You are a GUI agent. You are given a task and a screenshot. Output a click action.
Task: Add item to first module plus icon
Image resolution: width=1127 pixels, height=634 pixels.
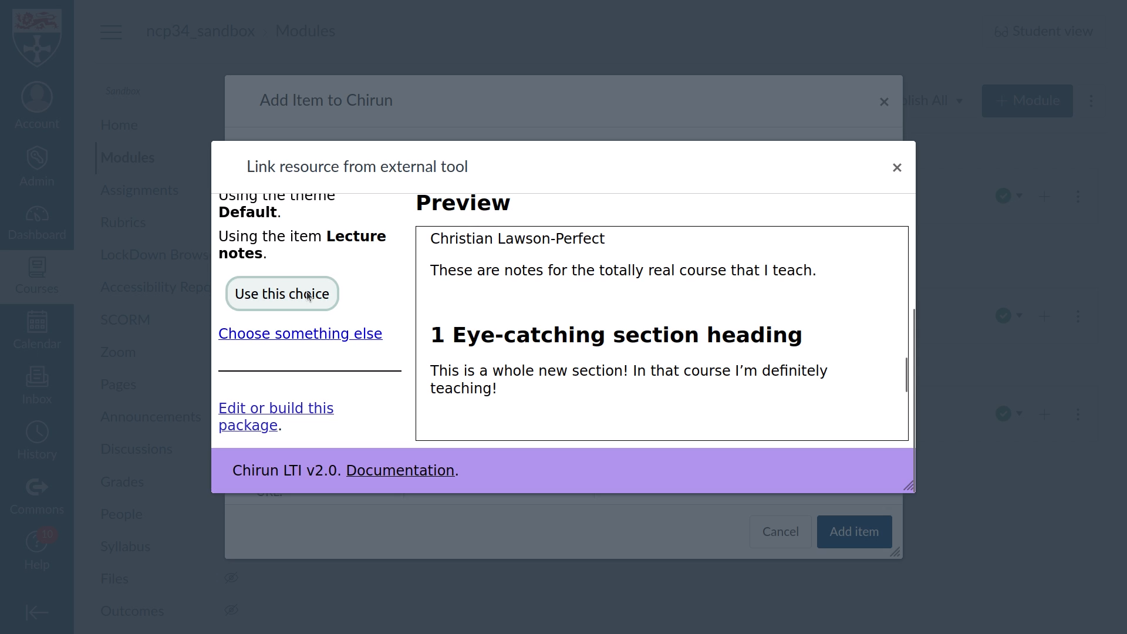pos(1044,197)
